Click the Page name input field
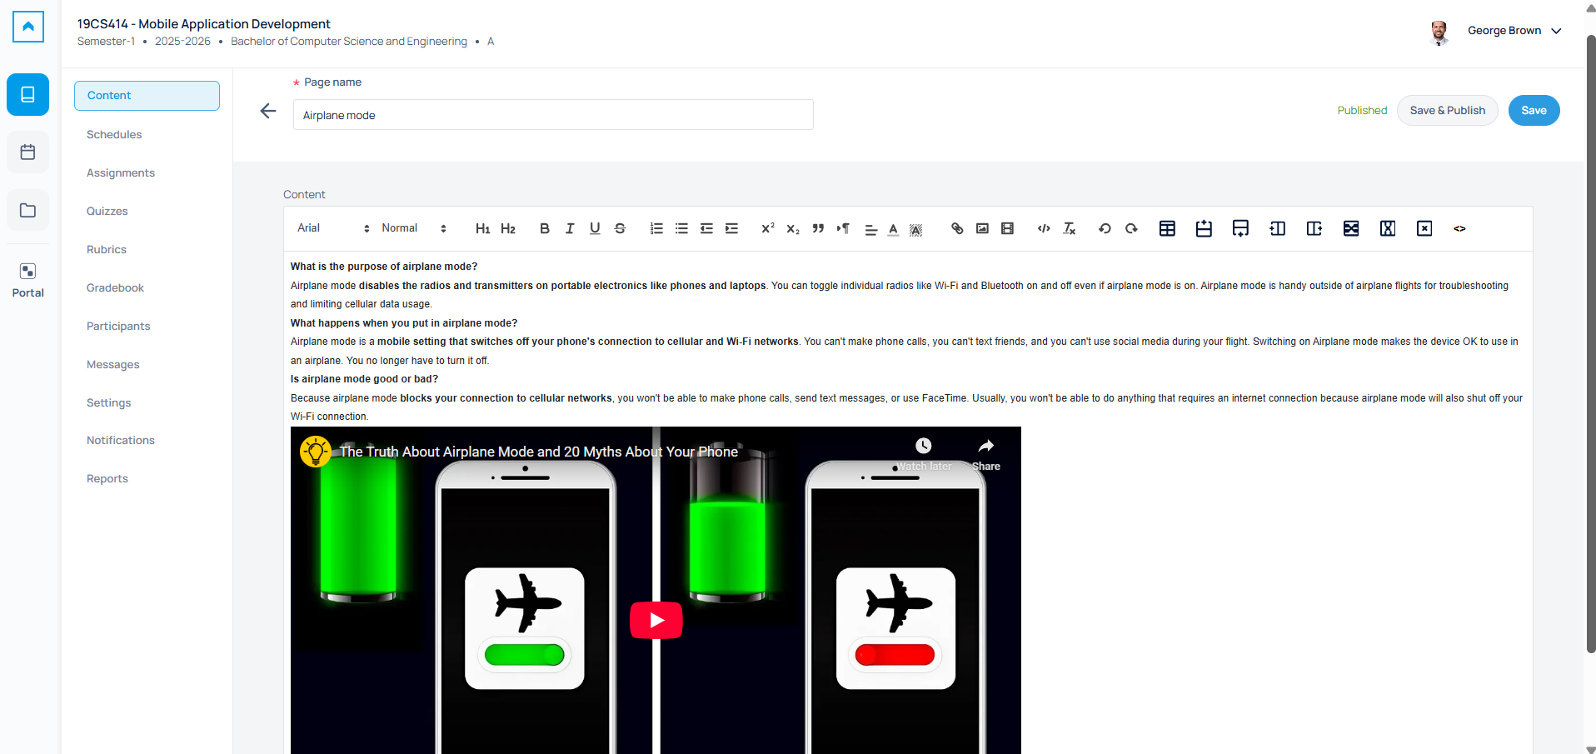 coord(553,115)
